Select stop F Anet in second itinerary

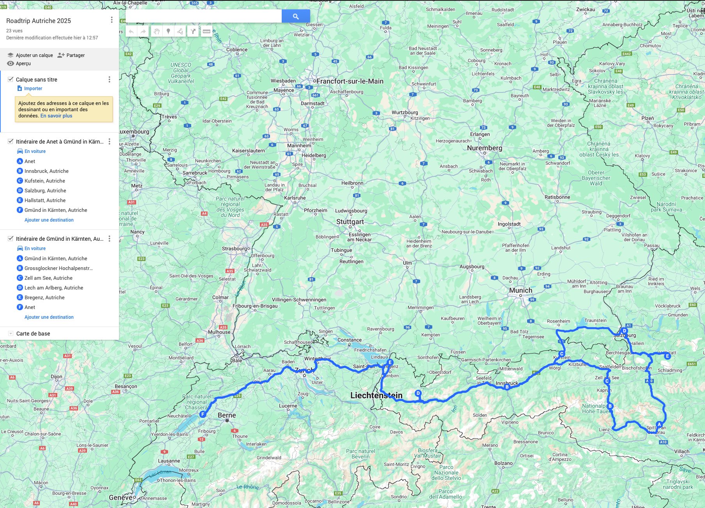click(x=26, y=307)
